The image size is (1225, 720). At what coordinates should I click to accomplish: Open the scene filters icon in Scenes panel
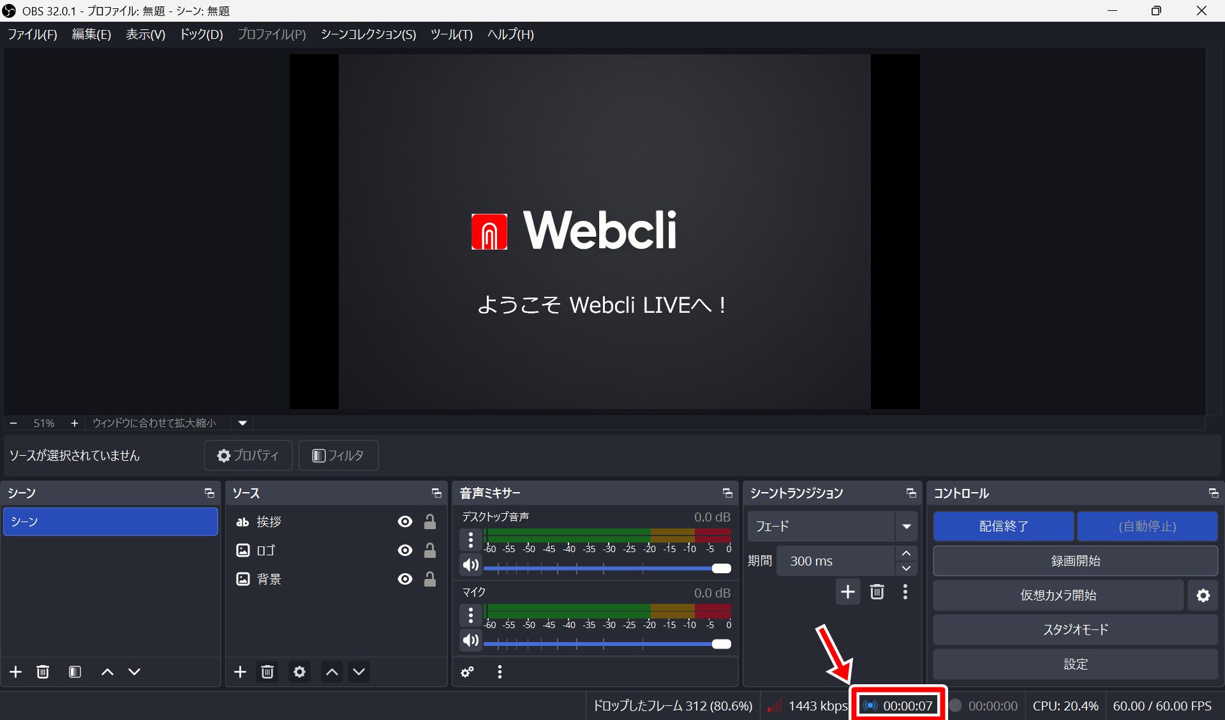75,671
